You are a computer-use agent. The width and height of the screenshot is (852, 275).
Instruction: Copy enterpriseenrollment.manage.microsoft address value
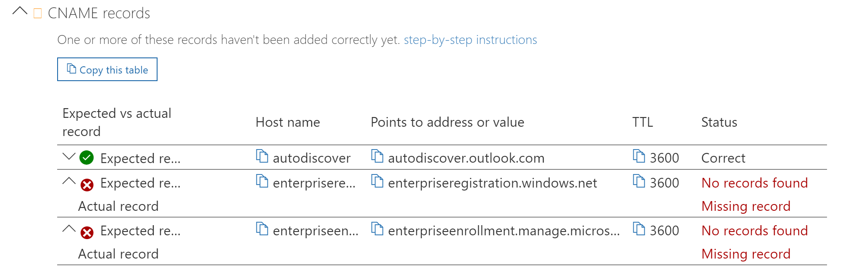point(377,229)
